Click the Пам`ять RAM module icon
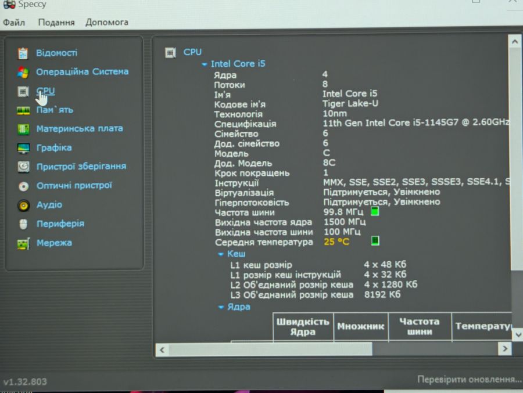523x393 pixels. 23,110
